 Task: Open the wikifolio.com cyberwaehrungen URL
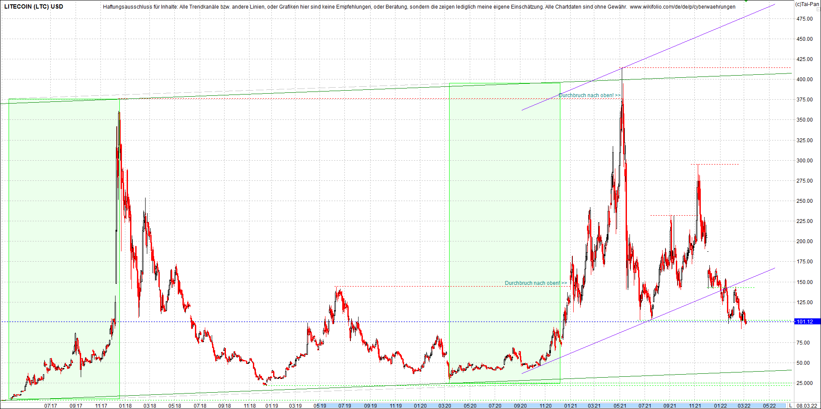tap(682, 6)
